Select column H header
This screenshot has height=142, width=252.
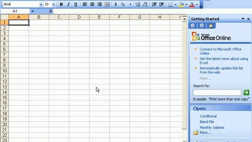(x=160, y=17)
